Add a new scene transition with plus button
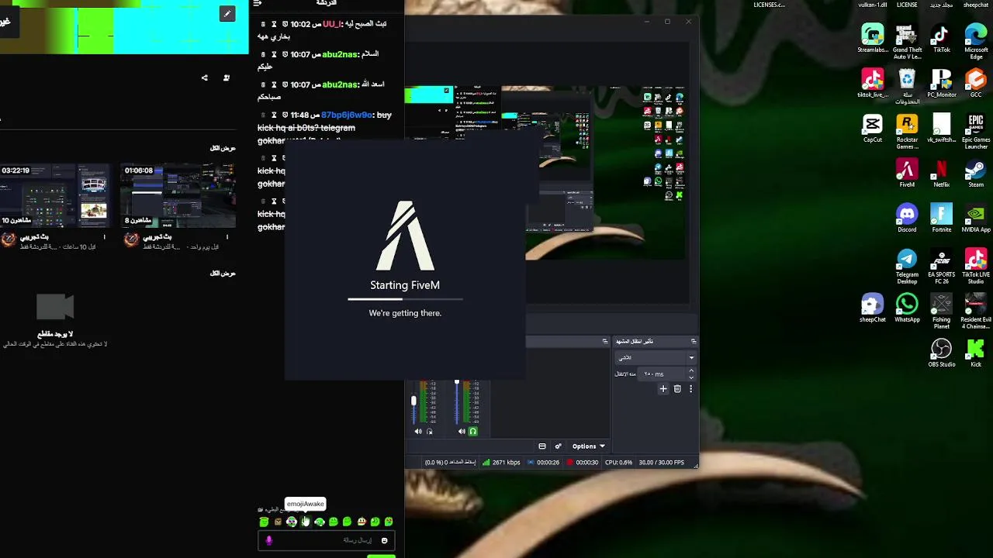The width and height of the screenshot is (993, 558). [x=663, y=389]
